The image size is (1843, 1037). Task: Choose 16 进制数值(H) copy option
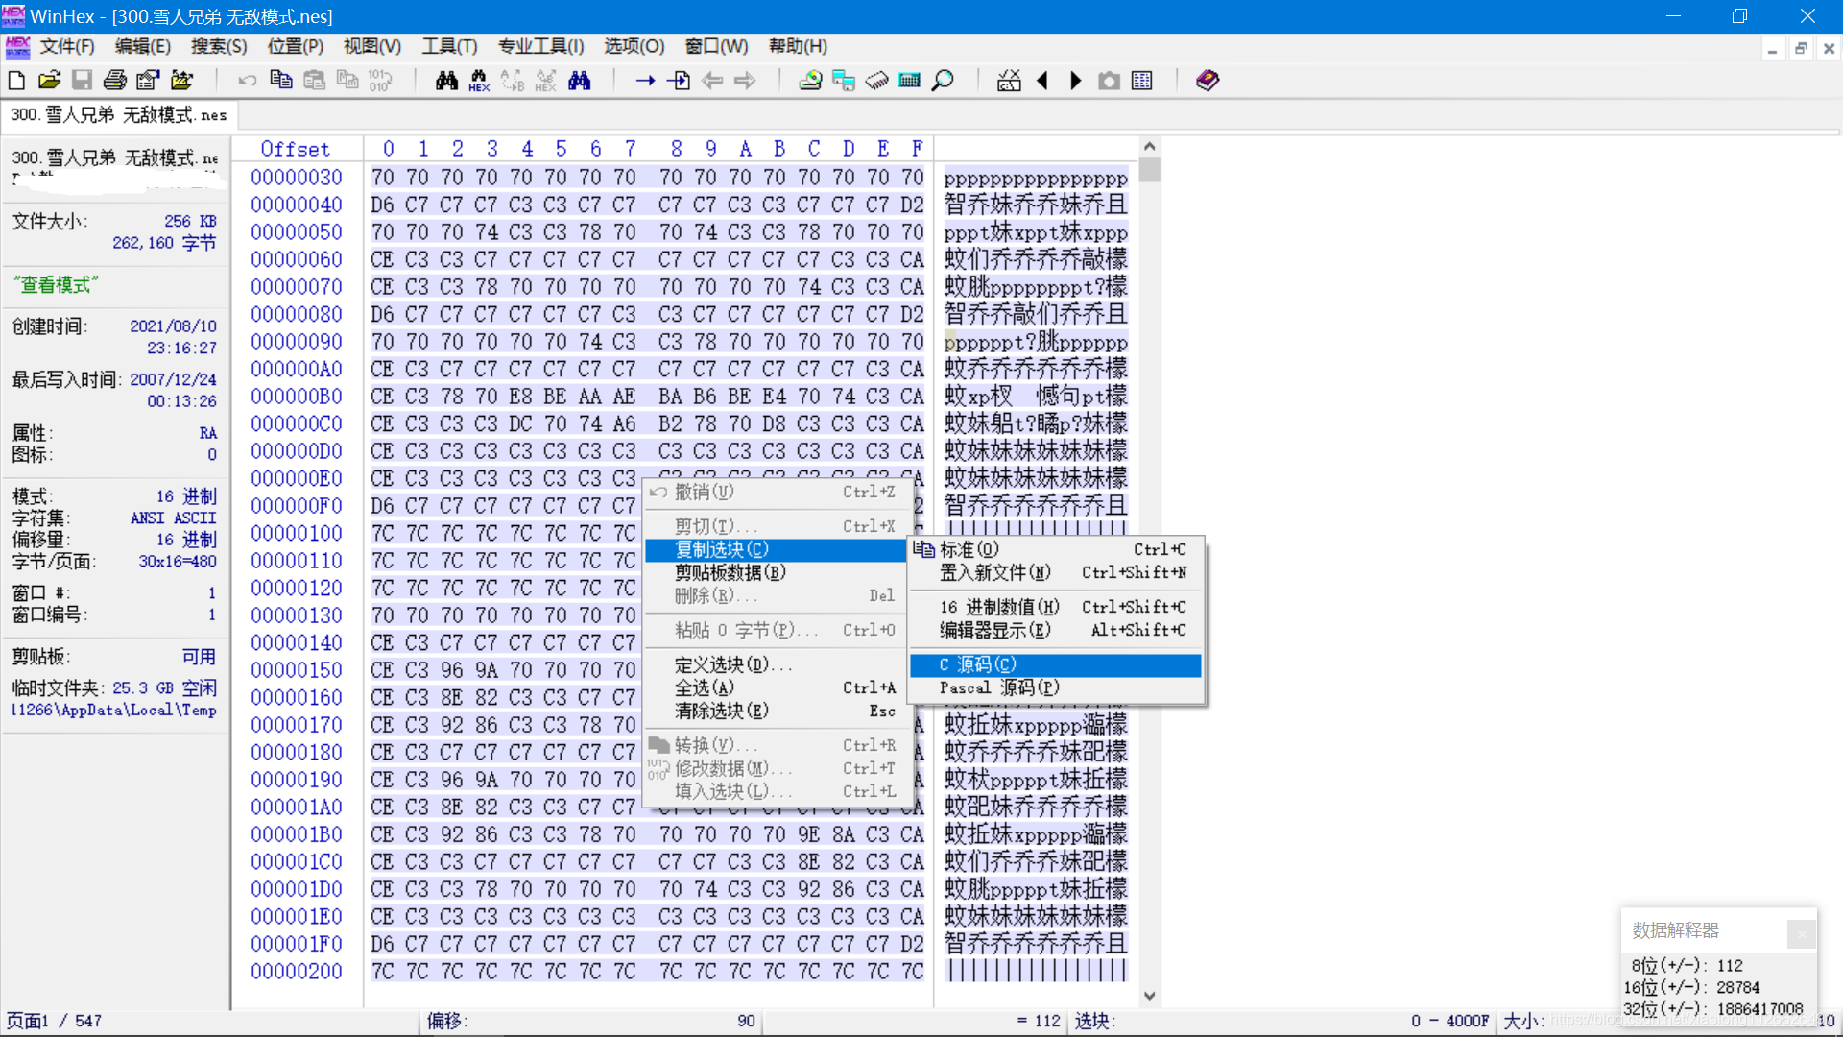pos(999,607)
